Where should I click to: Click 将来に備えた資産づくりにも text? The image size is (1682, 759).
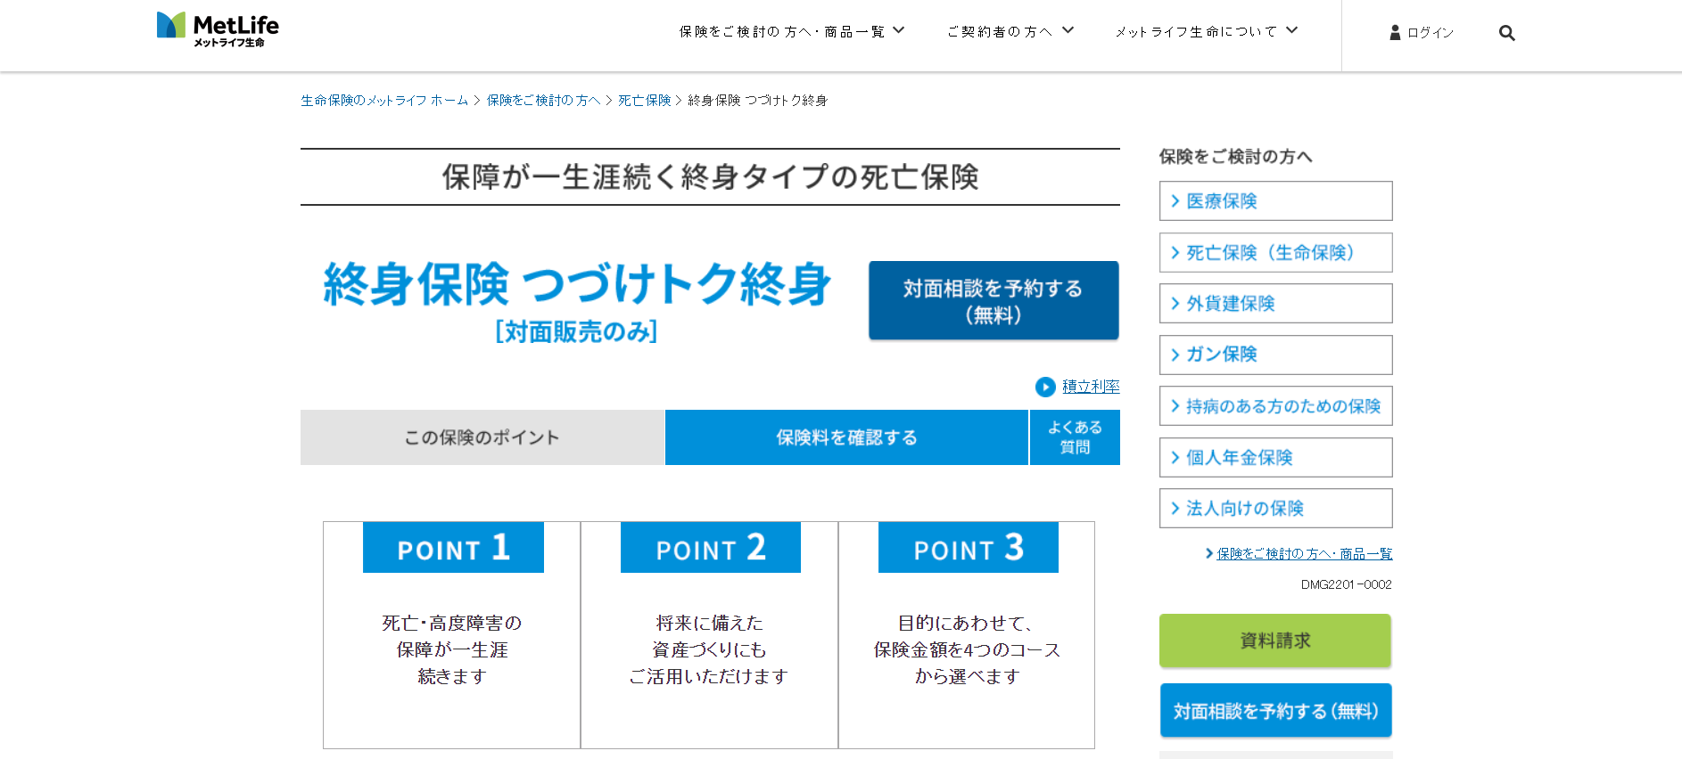(709, 637)
